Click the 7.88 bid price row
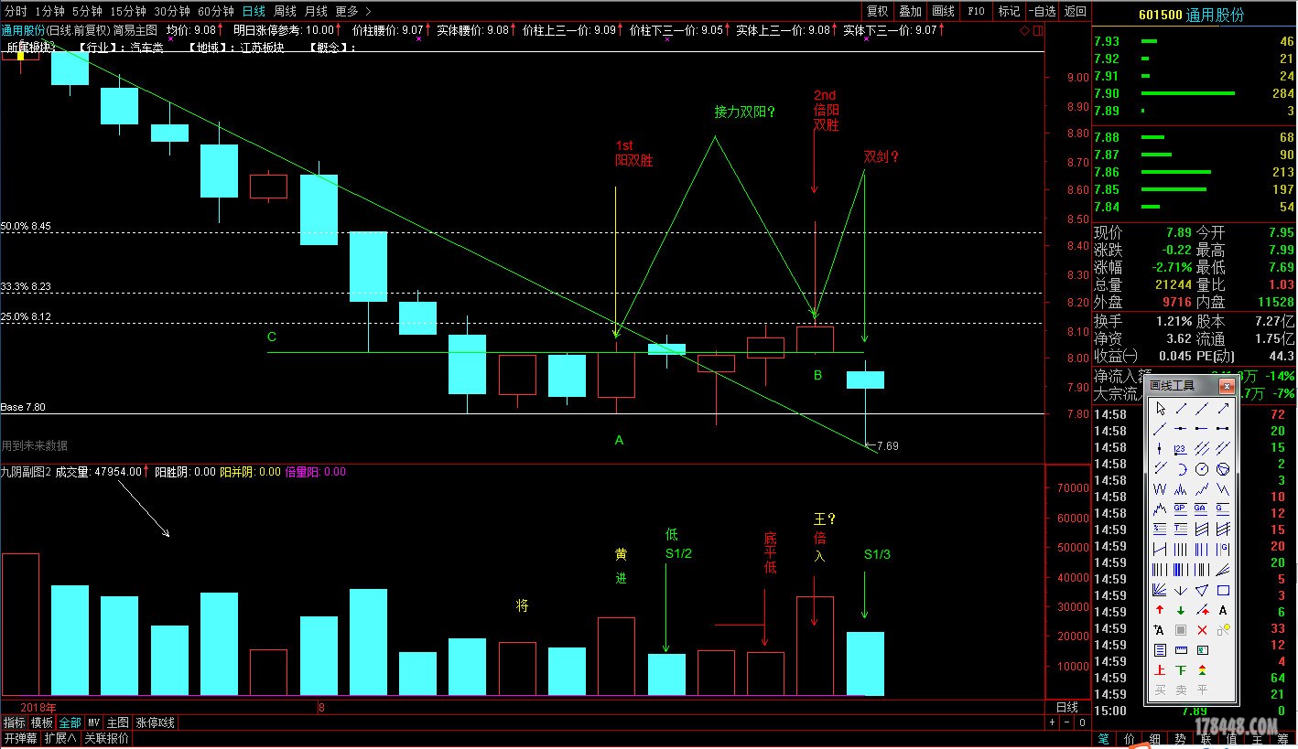Screen dimensions: 1298x749 [x=1195, y=137]
